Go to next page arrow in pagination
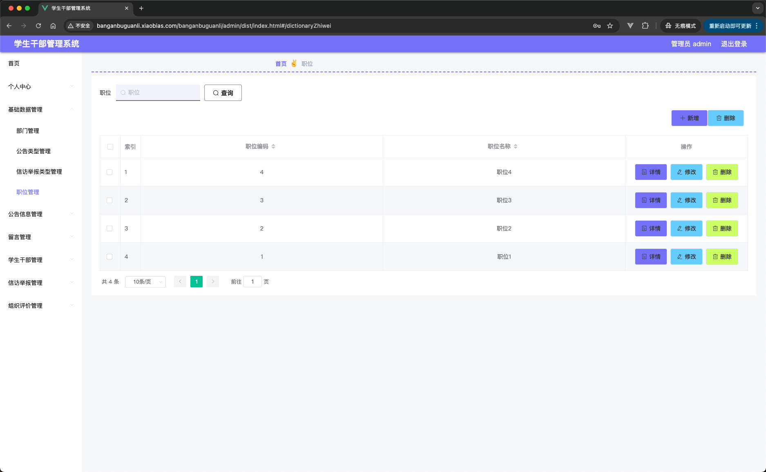This screenshot has height=472, width=766. pos(213,282)
